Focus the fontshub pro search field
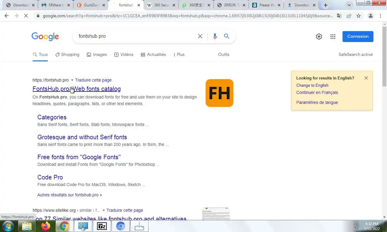Image resolution: width=387 pixels, height=232 pixels. pos(136,36)
